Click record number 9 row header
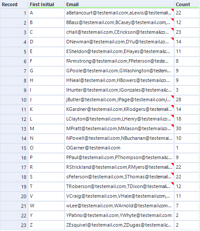 (14, 90)
